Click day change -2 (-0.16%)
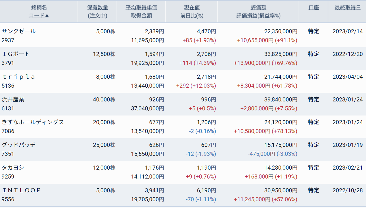This screenshot has width=366, height=208. [202, 131]
